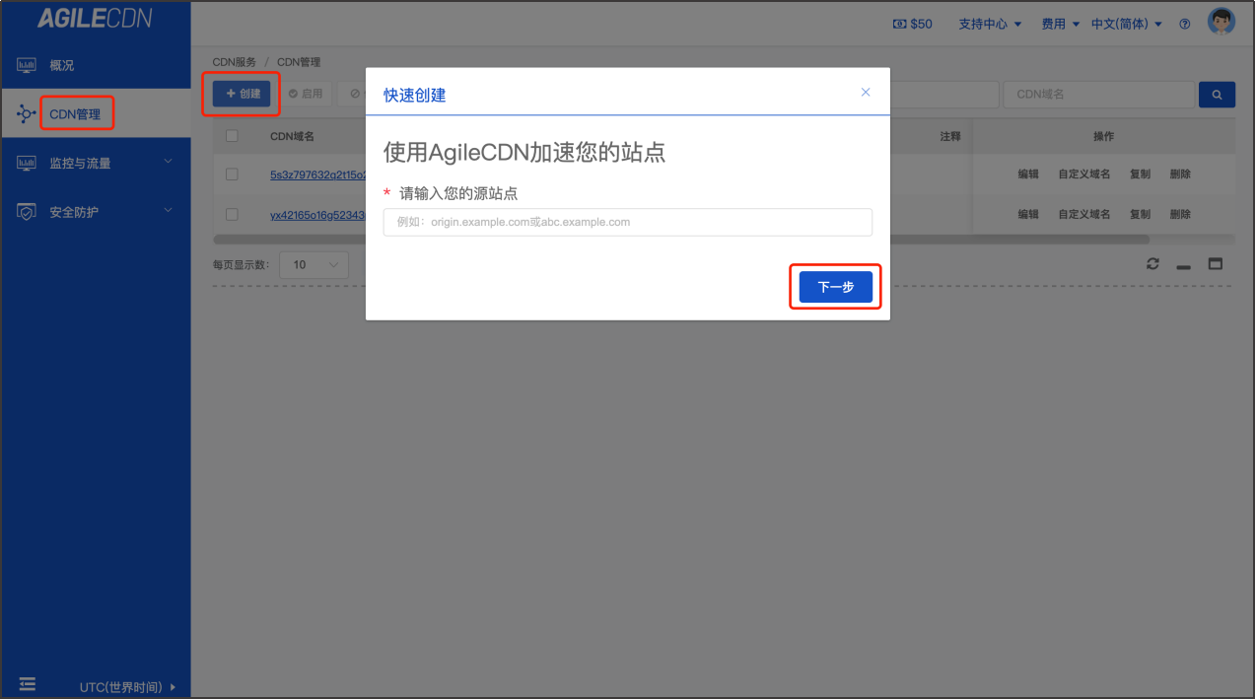Check the first CDN domain row checkbox
The height and width of the screenshot is (699, 1256).
pyautogui.click(x=232, y=175)
